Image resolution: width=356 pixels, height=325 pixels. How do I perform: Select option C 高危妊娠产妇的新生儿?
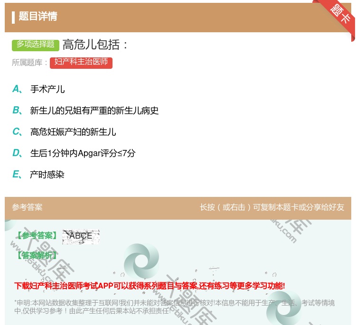(x=64, y=131)
